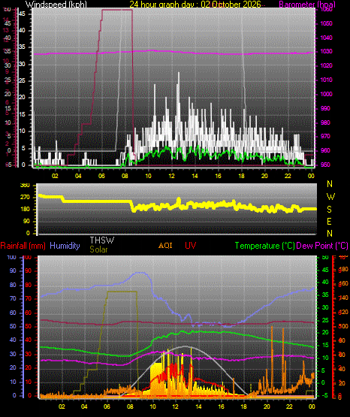350x417 pixels.
Task: Click the 'Temperature (°C)' legend label
Action: click(x=264, y=246)
